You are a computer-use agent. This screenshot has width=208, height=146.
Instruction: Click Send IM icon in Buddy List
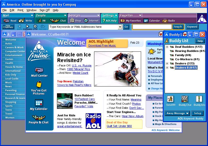(x=170, y=99)
